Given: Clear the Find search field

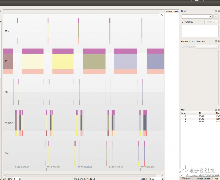Looking at the screenshot, I should 216,17.
